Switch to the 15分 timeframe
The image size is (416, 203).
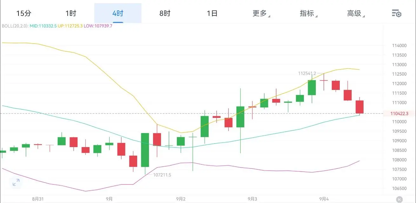coord(24,13)
